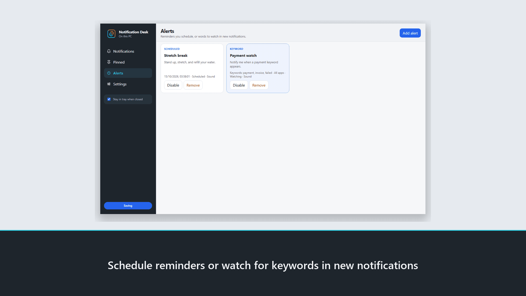Click the Saving status button
The image size is (526, 296).
click(x=128, y=206)
